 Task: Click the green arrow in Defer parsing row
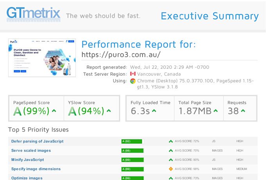(x=171, y=141)
